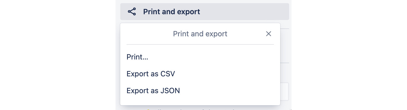The width and height of the screenshot is (407, 110).
Task: Click the highlighted Print and export row
Action: pos(204,12)
